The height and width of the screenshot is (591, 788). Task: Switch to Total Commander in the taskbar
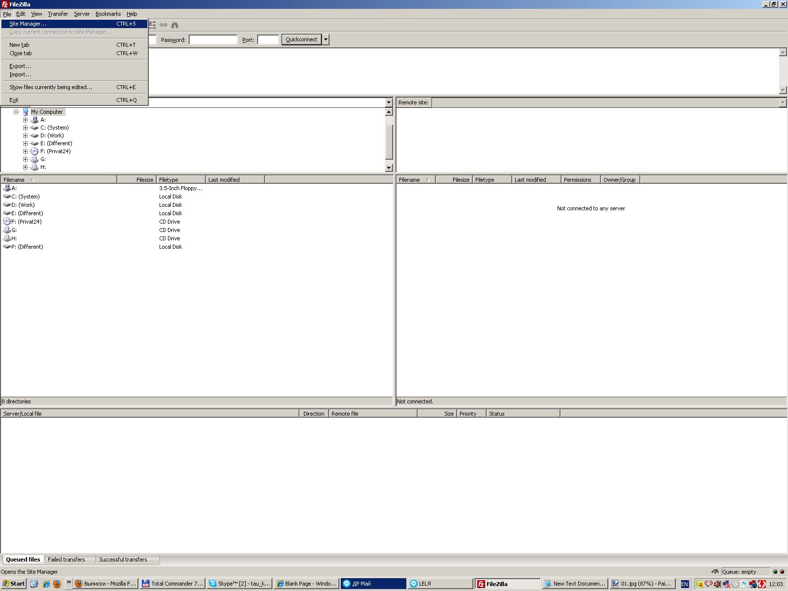(x=172, y=584)
